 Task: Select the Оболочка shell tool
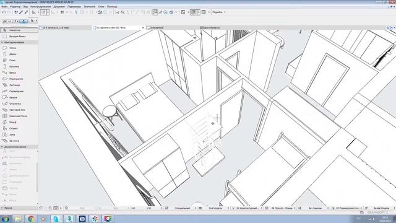(19, 103)
